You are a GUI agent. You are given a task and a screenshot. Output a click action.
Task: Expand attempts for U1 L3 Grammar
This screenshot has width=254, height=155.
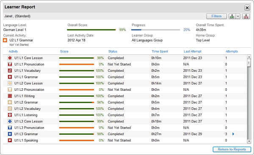pos(233,134)
